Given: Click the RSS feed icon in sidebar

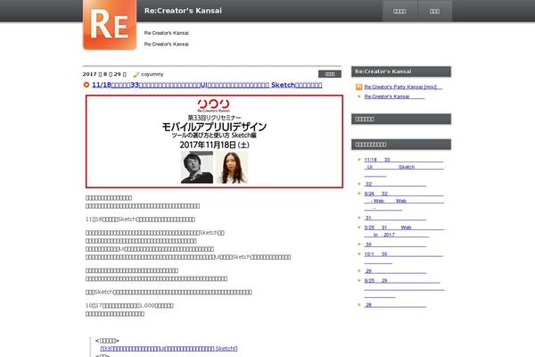Looking at the screenshot, I should click(x=359, y=87).
